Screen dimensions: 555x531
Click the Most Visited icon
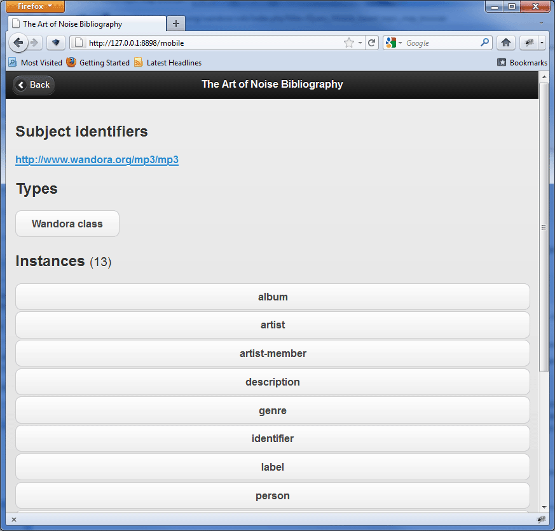click(x=13, y=63)
